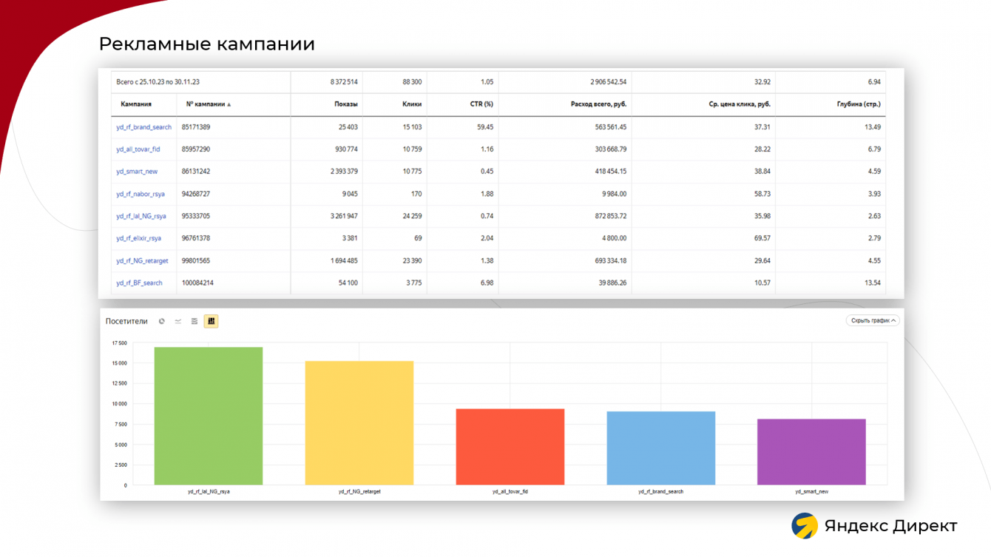Click the Yandex Direct logo icon

[x=805, y=526]
